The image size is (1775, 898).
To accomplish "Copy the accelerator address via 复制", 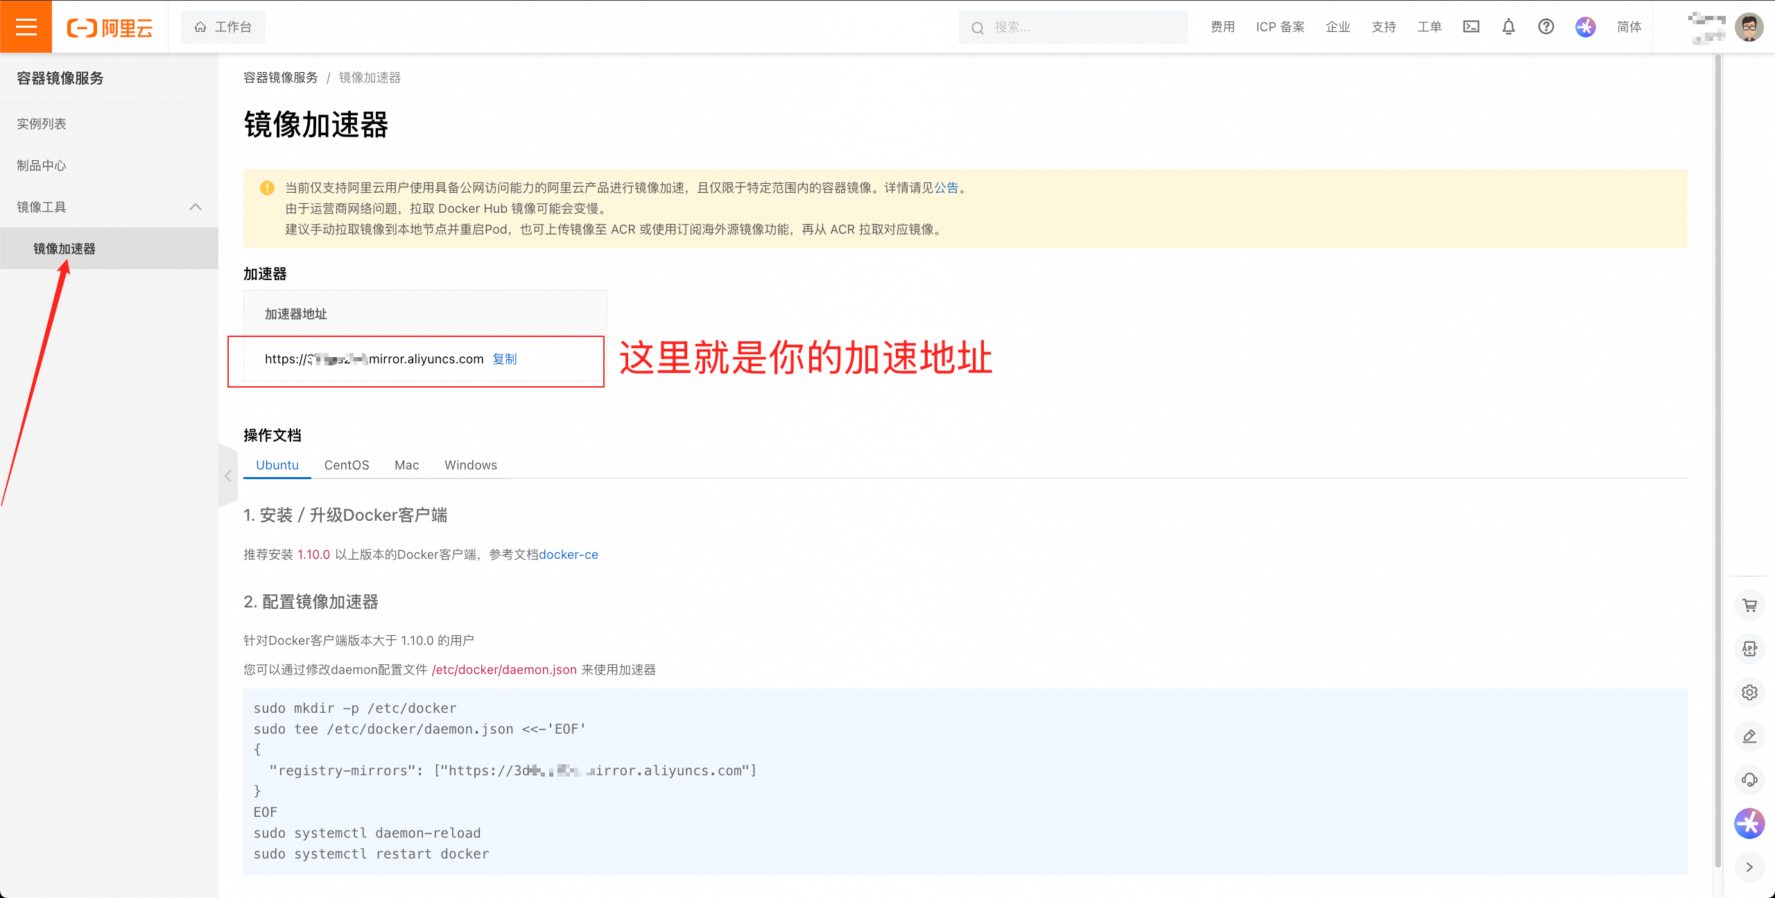I will click(x=504, y=359).
